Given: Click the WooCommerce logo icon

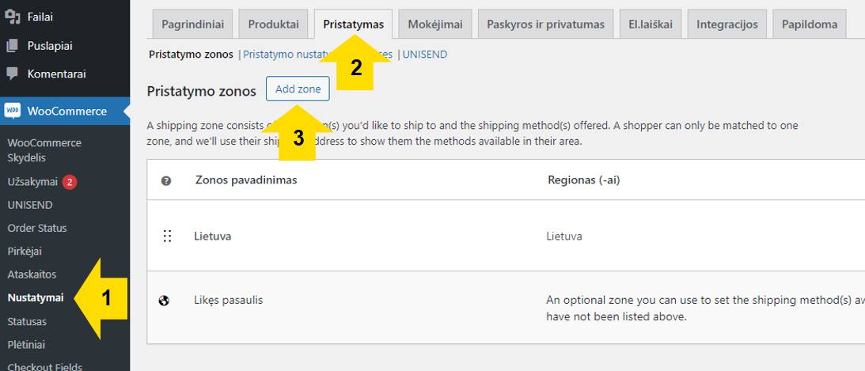Looking at the screenshot, I should point(12,111).
